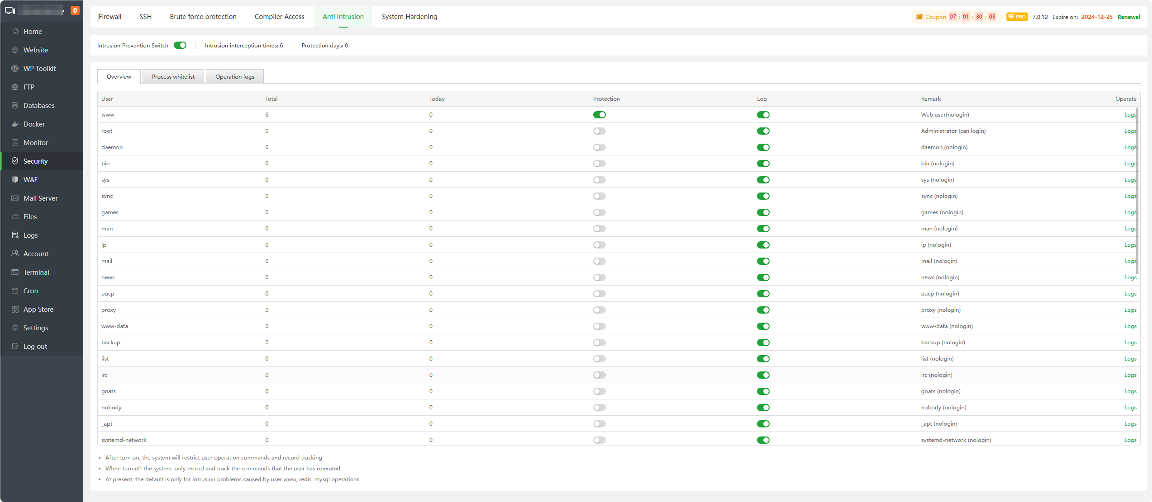Click the Protection column header
Screen dimensions: 1152x502
tap(606, 99)
